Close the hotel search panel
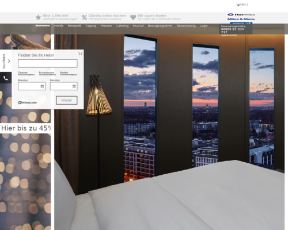The height and width of the screenshot is (230, 288). tap(81, 54)
